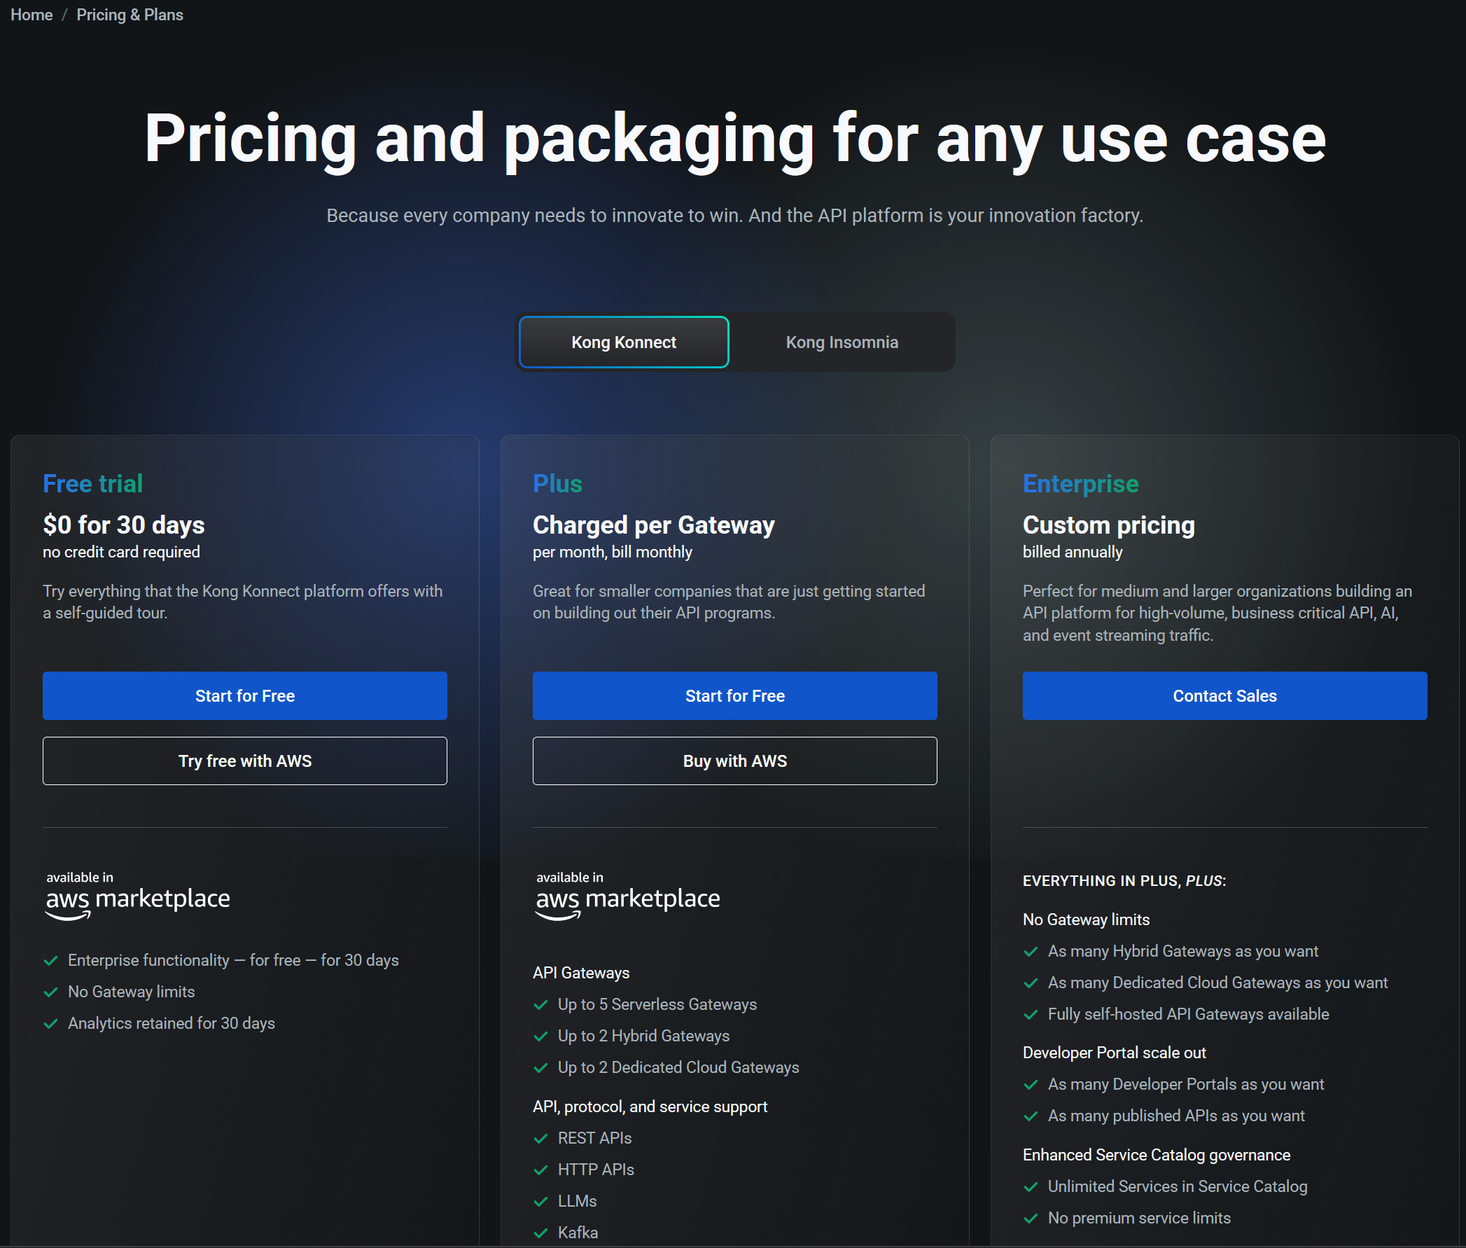Image resolution: width=1466 pixels, height=1248 pixels.
Task: Open Pricing & Plans breadcrumb
Action: pos(130,15)
